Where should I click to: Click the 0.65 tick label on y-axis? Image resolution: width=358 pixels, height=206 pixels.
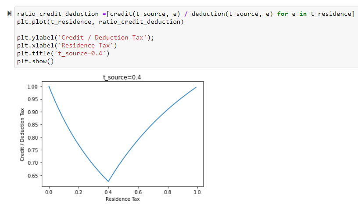(32, 176)
